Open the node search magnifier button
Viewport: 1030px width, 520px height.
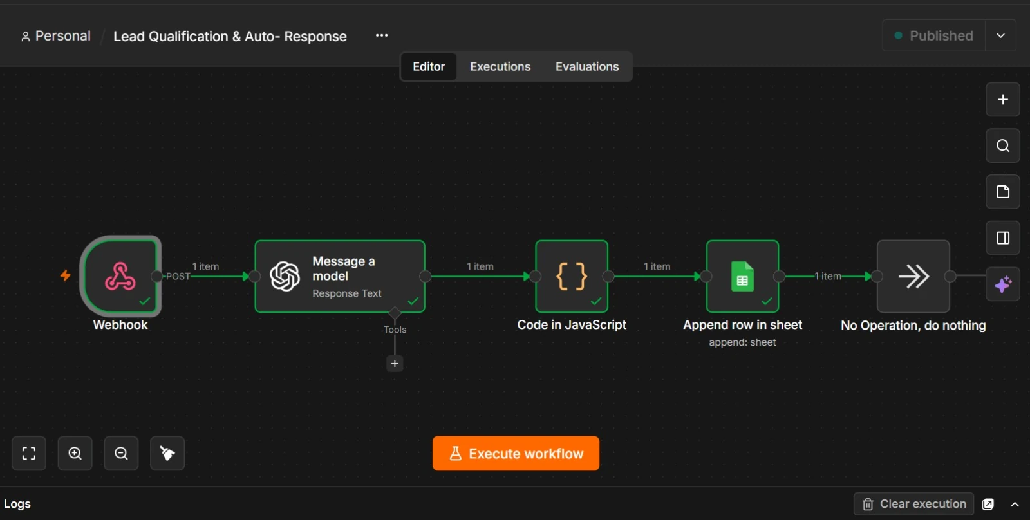(1003, 145)
